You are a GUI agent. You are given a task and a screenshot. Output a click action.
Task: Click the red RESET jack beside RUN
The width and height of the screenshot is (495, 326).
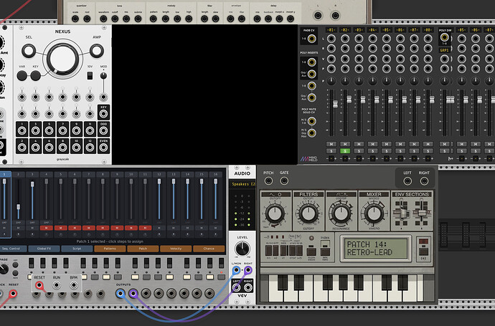39,285
